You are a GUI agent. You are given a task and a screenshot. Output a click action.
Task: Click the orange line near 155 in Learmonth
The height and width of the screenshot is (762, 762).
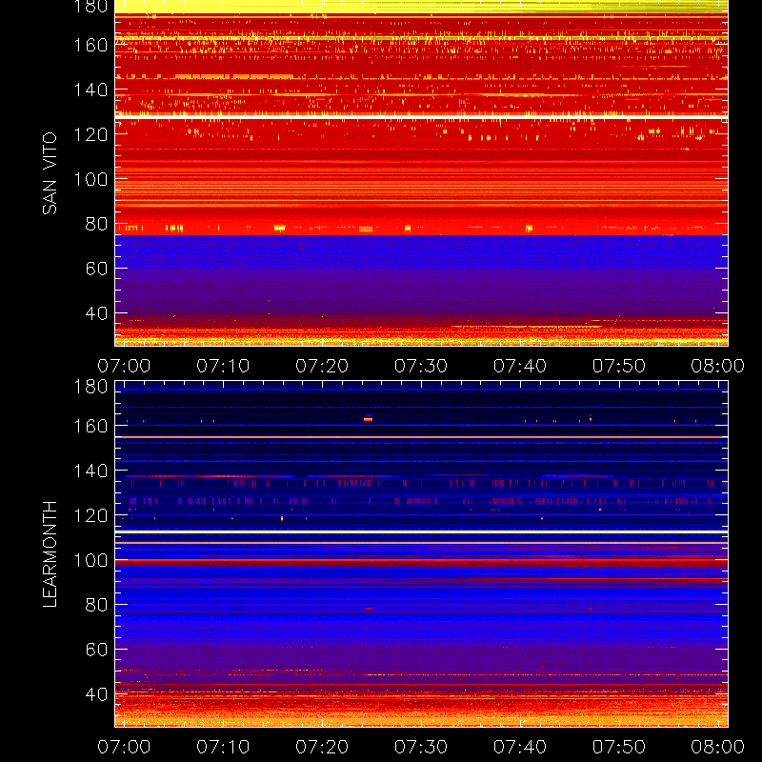(421, 437)
